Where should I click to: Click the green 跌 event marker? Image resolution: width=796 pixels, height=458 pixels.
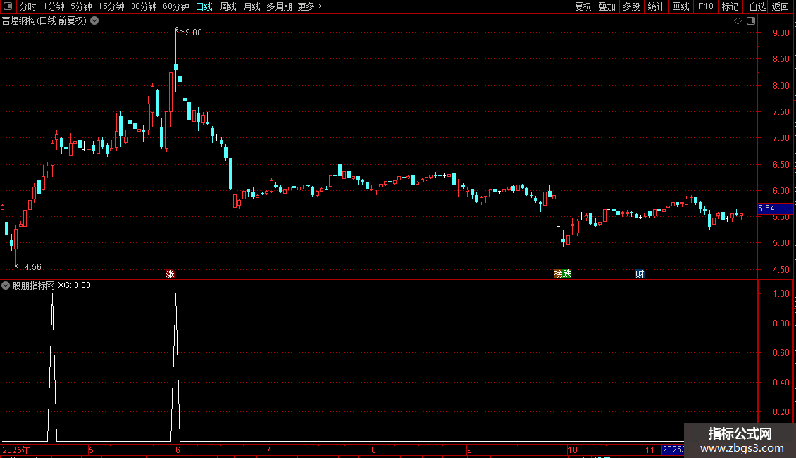click(567, 273)
